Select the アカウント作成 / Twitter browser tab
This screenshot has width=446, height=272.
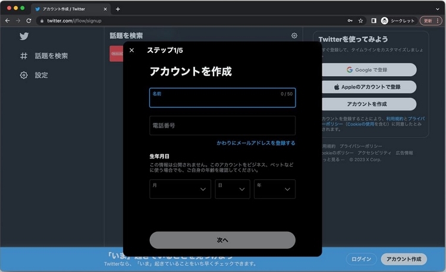[71, 9]
